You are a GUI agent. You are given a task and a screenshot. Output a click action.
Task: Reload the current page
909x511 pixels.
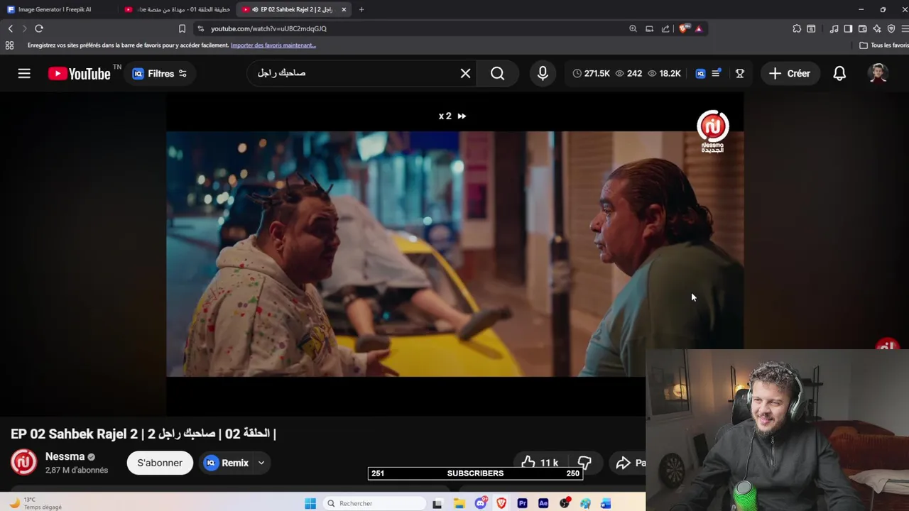coord(39,28)
